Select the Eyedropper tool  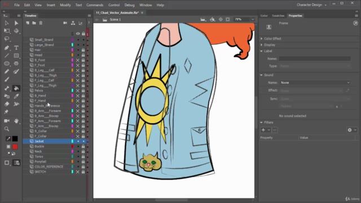[16, 96]
